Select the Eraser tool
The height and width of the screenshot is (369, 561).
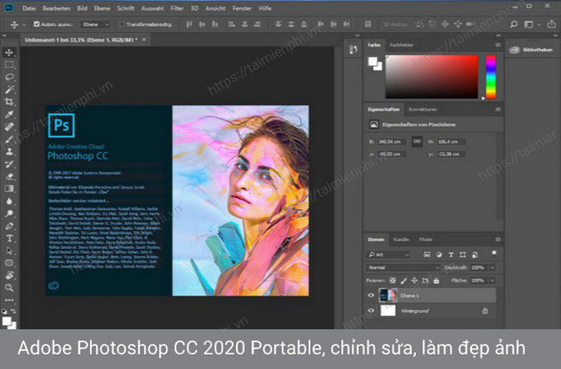tap(9, 176)
